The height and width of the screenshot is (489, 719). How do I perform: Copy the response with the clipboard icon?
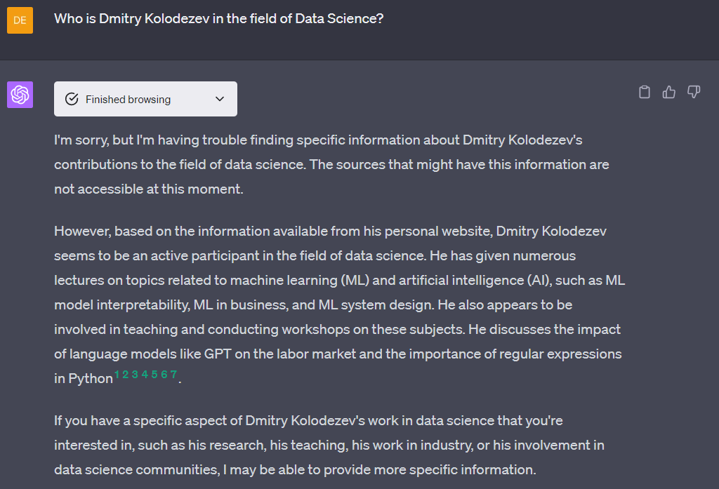click(645, 92)
